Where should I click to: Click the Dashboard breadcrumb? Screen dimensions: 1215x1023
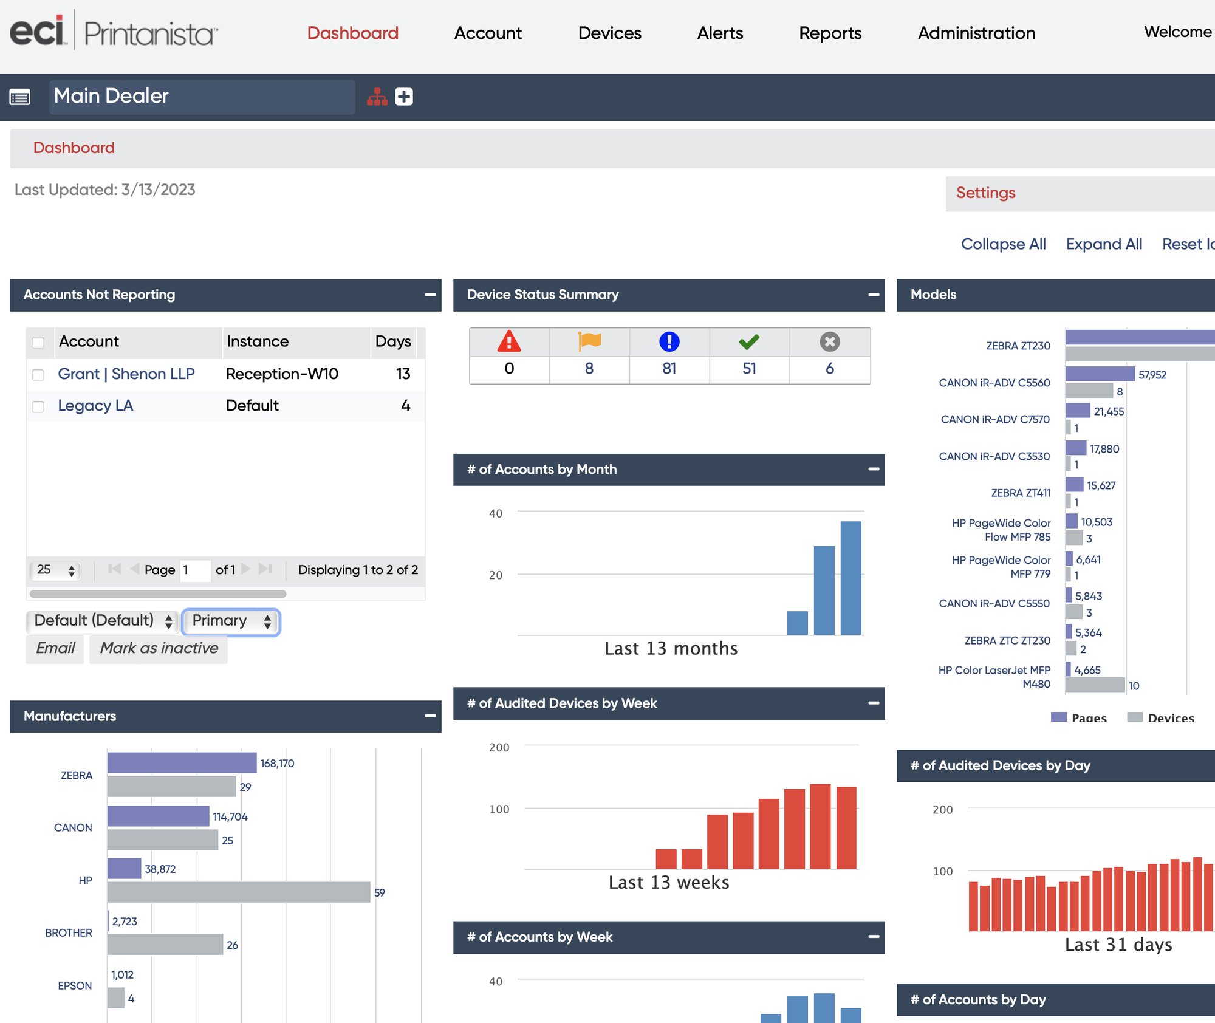74,148
